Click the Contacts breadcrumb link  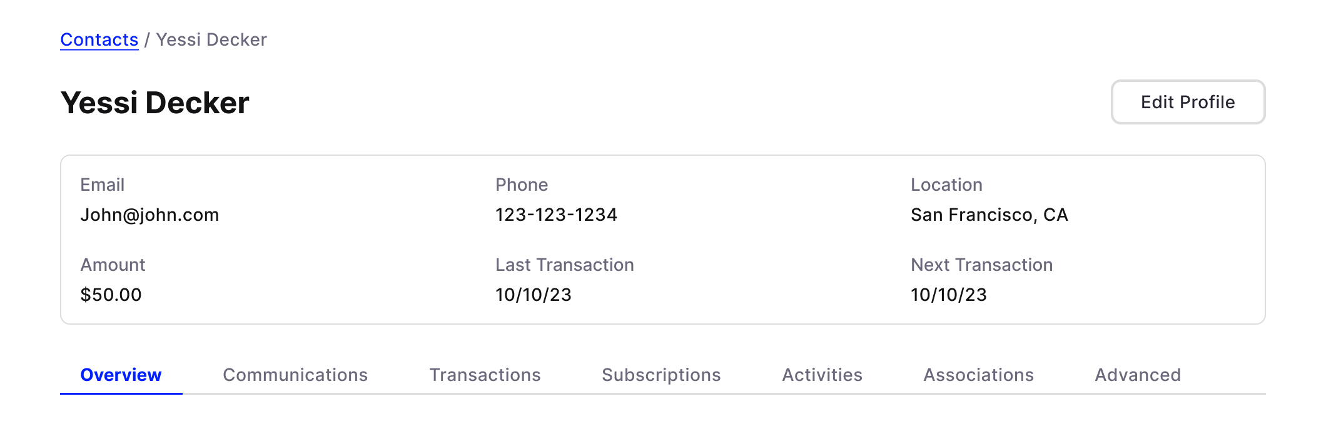click(99, 39)
